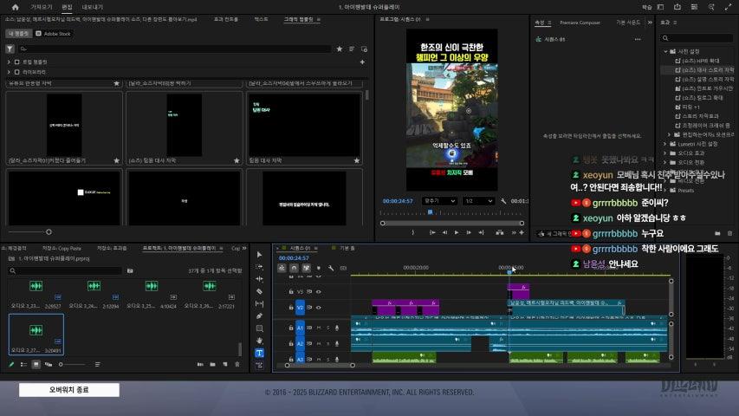Screen dimensions: 739x416
Task: Switch to the Premiere Composer tab
Action: point(580,23)
